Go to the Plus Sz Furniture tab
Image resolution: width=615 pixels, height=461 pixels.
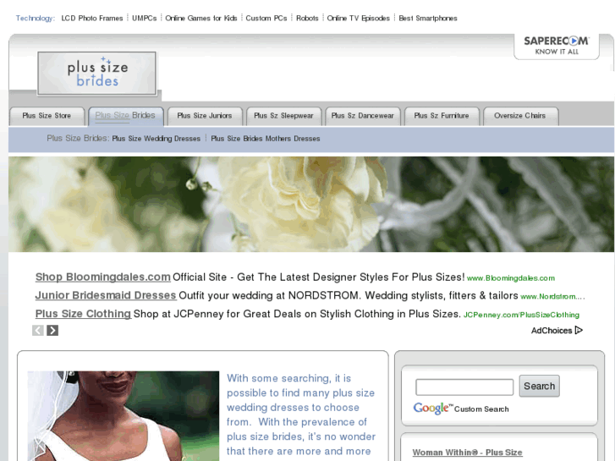pyautogui.click(x=441, y=116)
